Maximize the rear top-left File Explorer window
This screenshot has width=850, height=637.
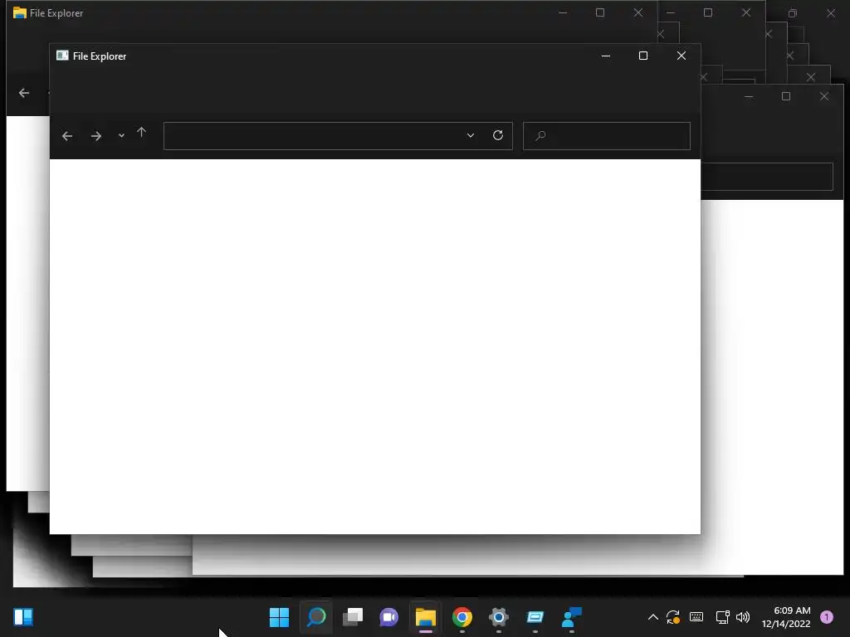(600, 12)
